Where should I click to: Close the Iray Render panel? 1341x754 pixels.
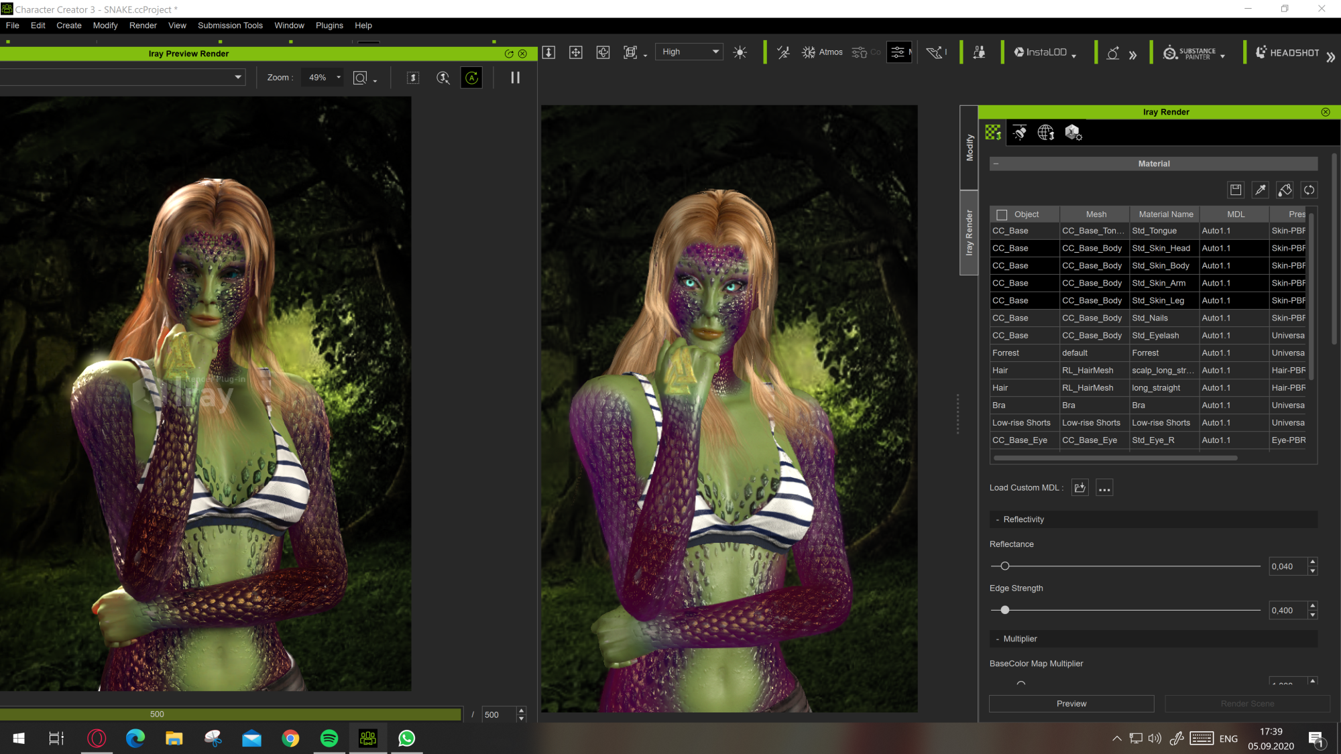coord(1326,112)
